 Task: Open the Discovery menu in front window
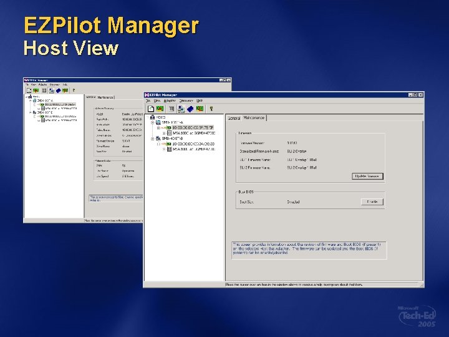pos(186,101)
